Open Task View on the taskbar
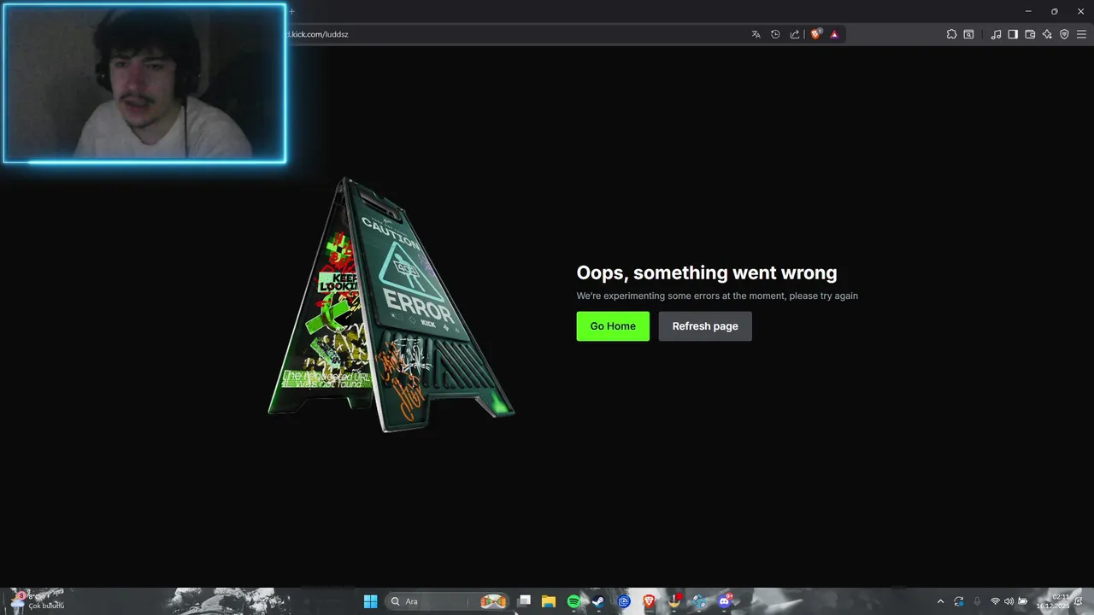 [x=525, y=601]
